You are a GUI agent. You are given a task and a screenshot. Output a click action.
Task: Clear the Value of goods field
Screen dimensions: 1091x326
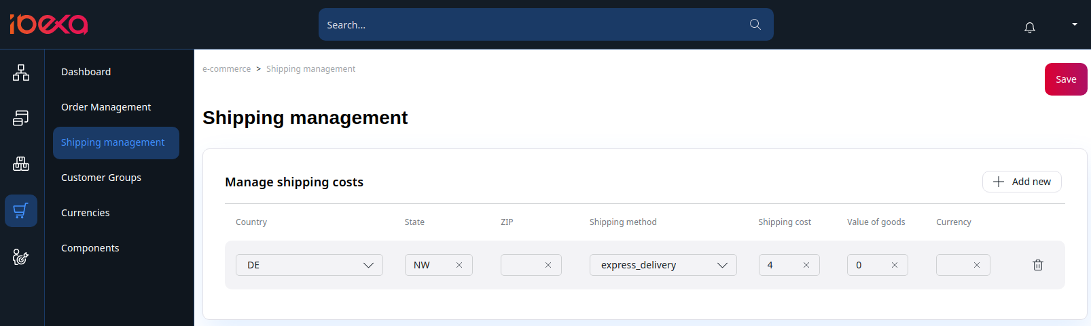click(895, 265)
